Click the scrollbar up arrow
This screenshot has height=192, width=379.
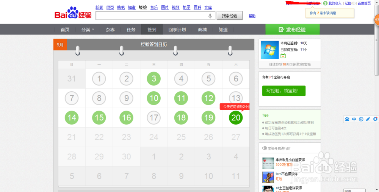[377, 2]
